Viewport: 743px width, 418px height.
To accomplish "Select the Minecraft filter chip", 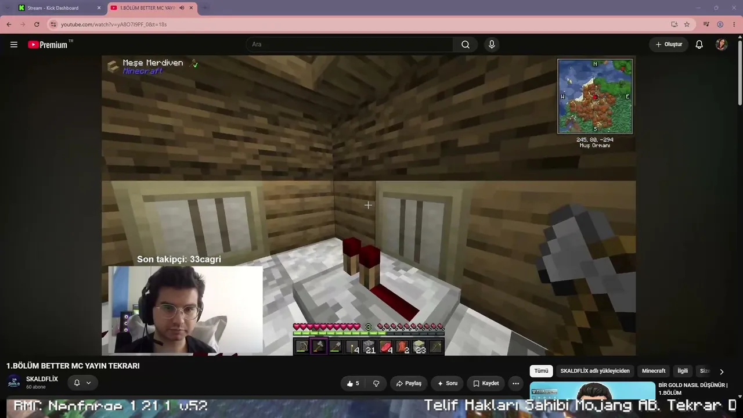I will point(654,371).
